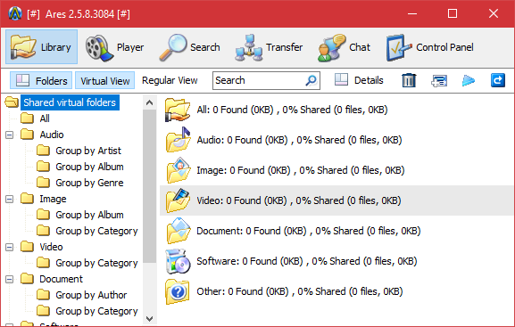Screen dimensions: 515x327
Task: Select the Document folder in tree
Action: [61, 279]
